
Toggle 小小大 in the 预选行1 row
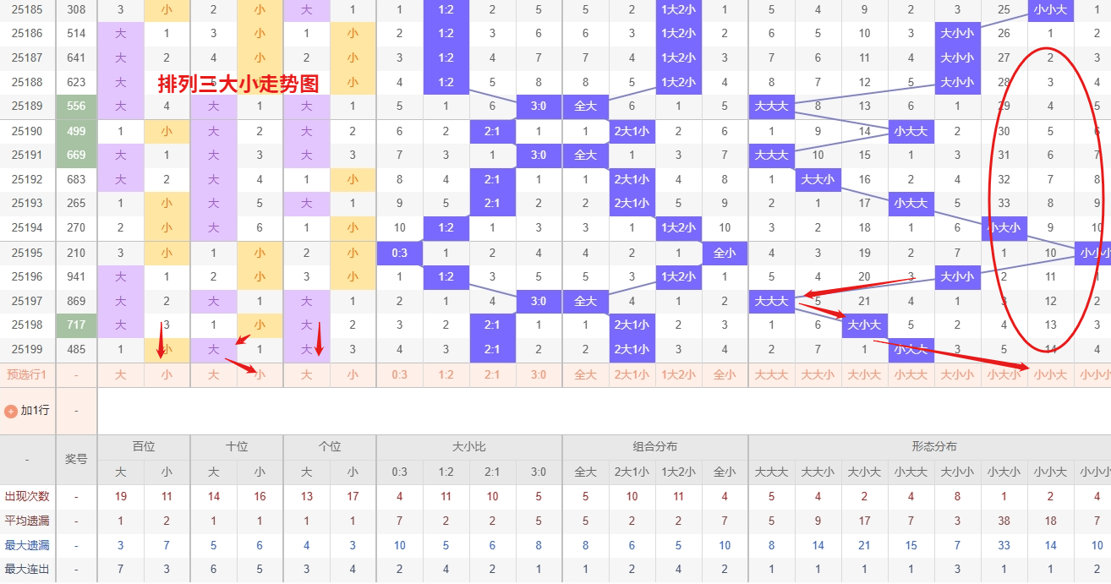click(x=1050, y=375)
